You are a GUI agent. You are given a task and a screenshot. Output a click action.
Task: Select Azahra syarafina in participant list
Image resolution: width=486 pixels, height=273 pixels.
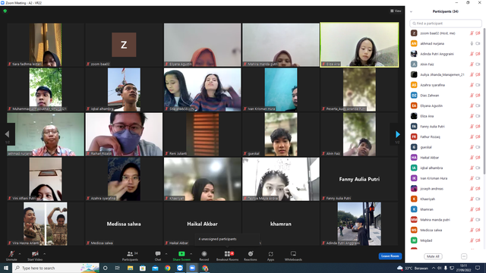[x=446, y=85]
